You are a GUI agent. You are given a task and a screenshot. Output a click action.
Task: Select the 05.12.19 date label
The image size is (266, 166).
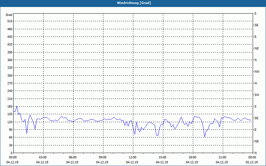click(252, 162)
